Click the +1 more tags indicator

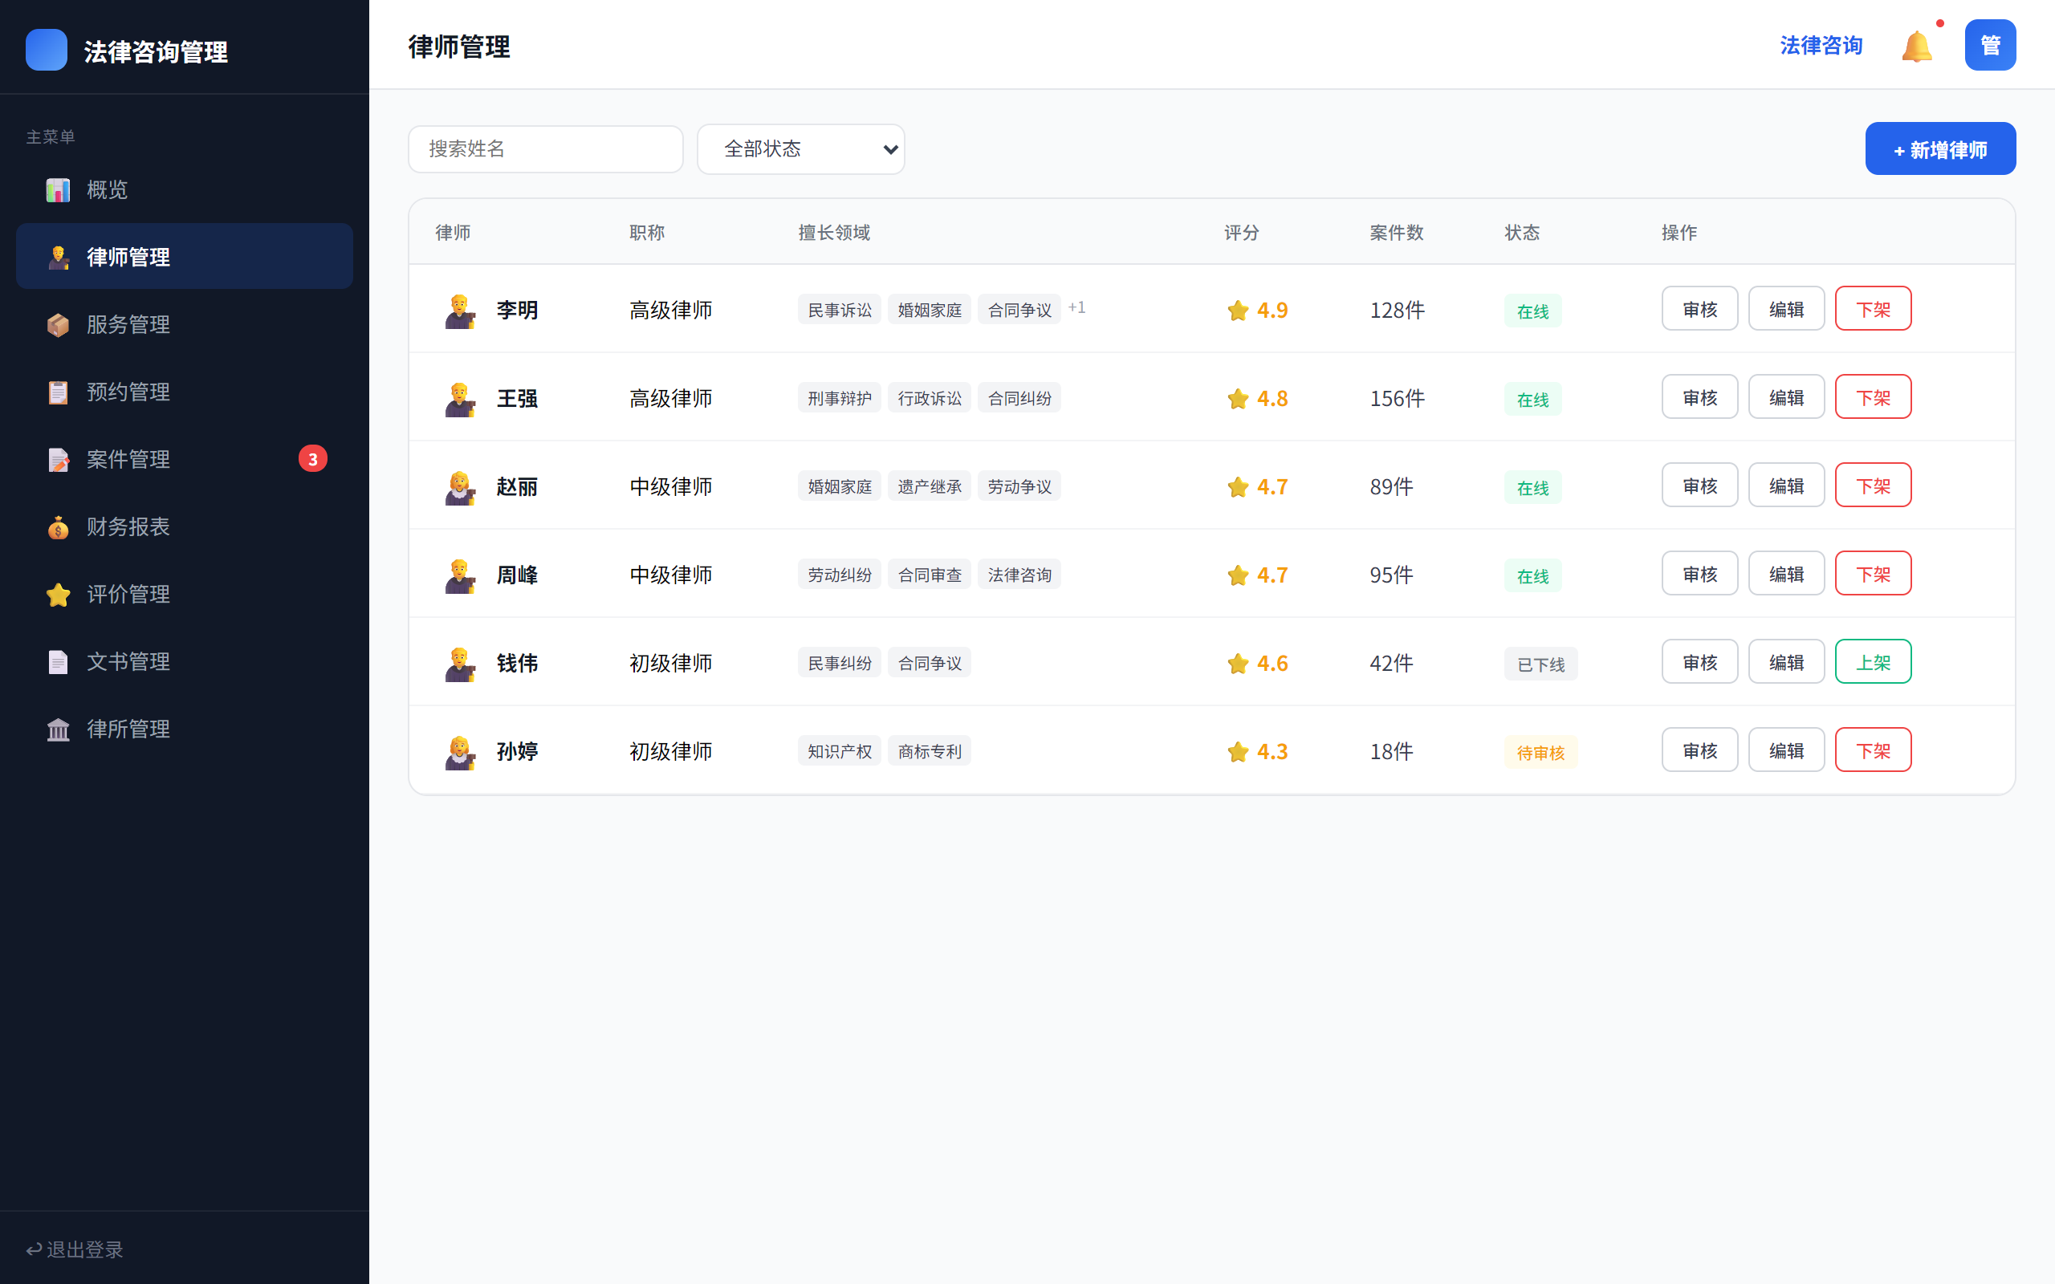pos(1076,307)
